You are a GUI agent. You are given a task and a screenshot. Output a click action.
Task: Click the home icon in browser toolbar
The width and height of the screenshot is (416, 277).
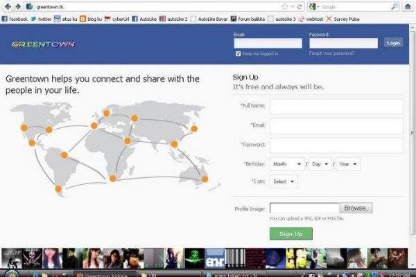pos(408,6)
